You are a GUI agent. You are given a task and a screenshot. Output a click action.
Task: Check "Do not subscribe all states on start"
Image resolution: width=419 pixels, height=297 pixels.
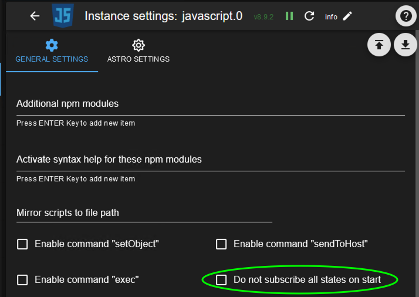tap(221, 280)
